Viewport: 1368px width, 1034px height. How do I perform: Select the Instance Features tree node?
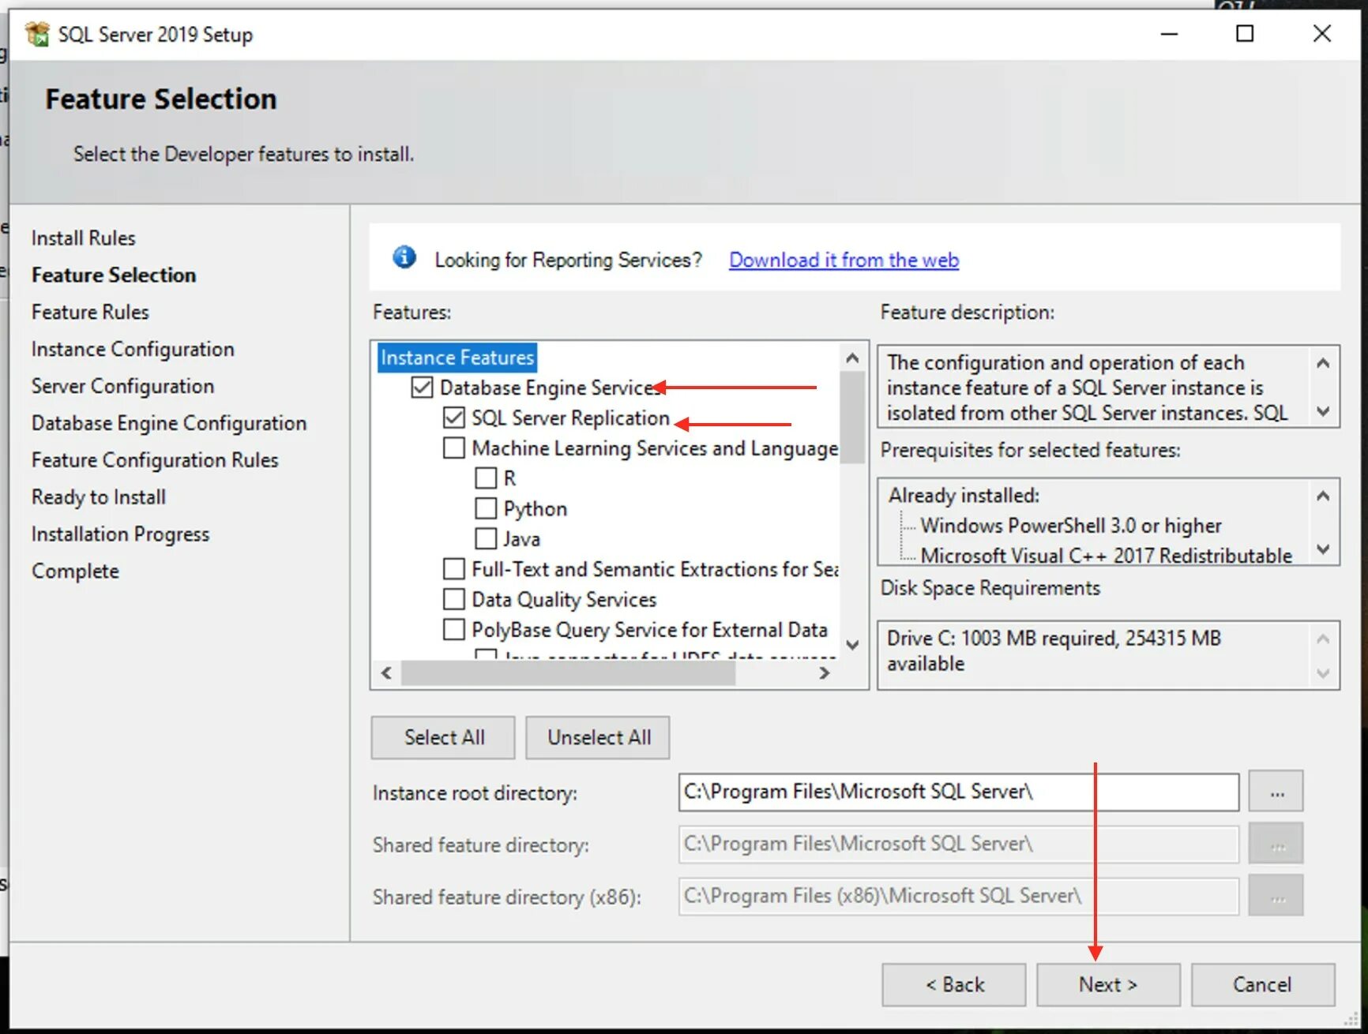click(457, 358)
